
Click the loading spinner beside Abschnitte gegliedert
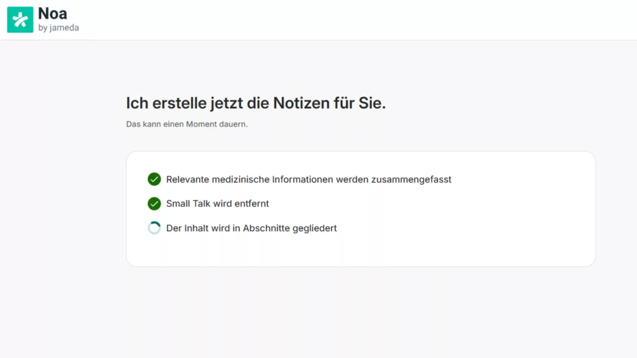[x=154, y=228]
